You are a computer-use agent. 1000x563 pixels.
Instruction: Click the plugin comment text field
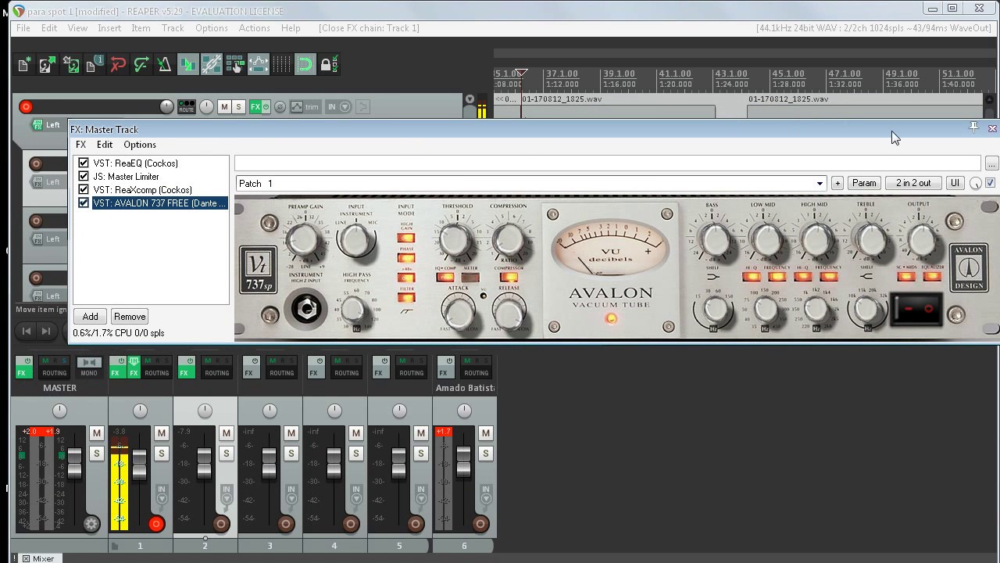[x=607, y=163]
